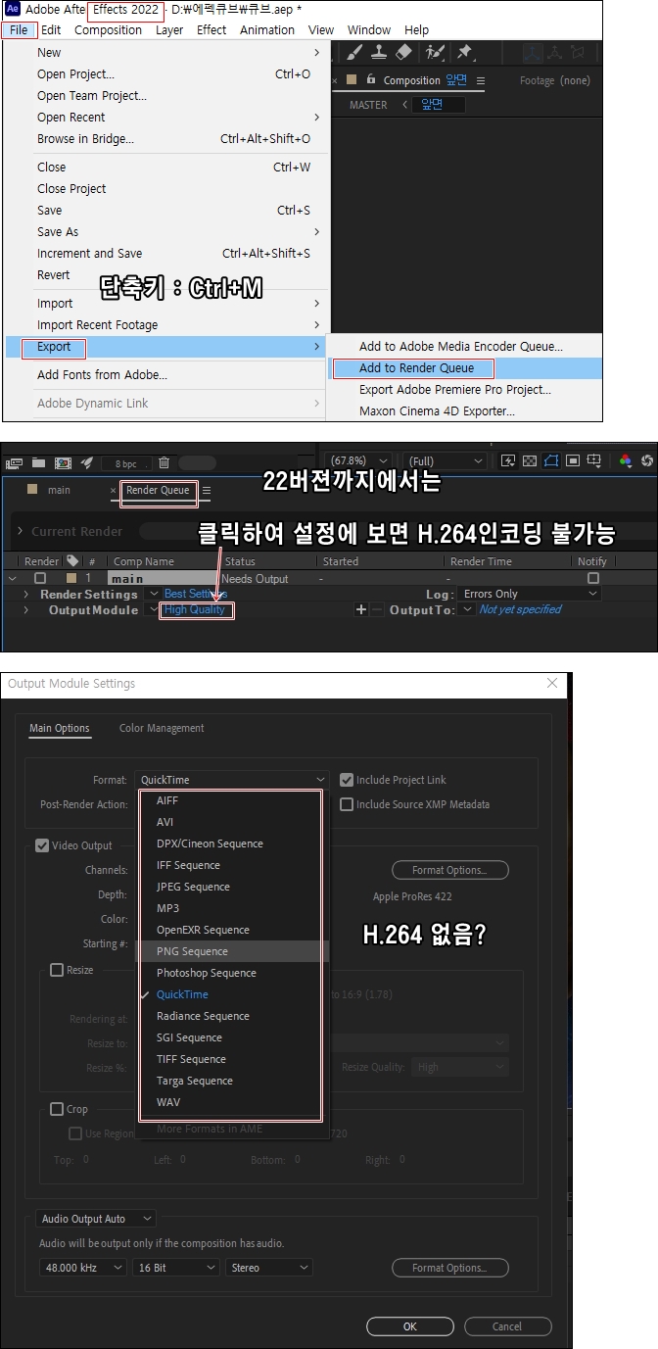The image size is (658, 1349).
Task: Switch to the Color Management tab
Action: [162, 728]
